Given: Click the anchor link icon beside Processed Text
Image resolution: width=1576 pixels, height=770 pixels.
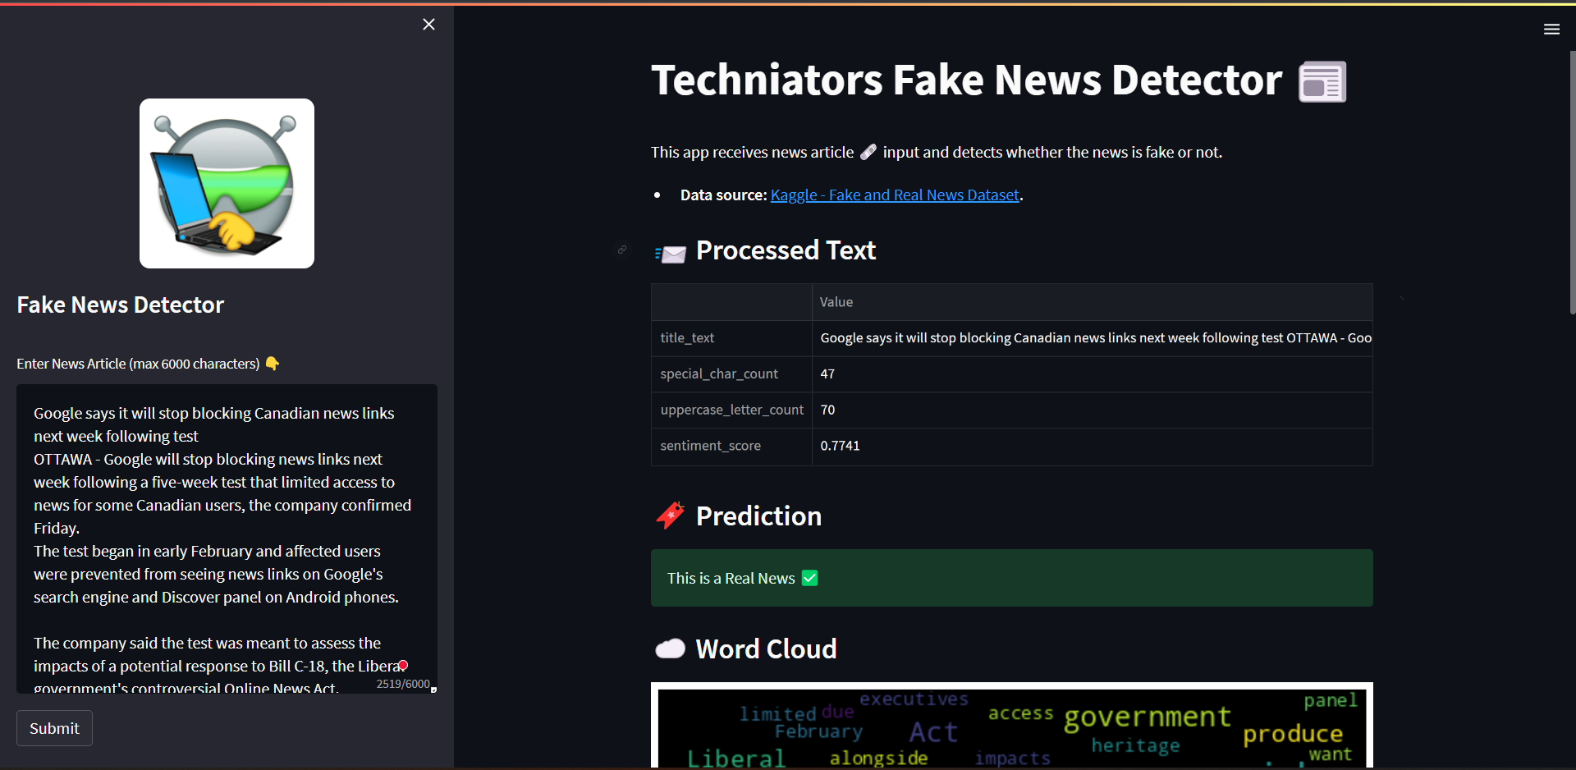Looking at the screenshot, I should pos(622,250).
